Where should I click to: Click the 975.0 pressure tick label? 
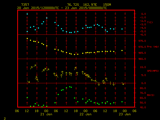pyautogui.click(x=141, y=41)
